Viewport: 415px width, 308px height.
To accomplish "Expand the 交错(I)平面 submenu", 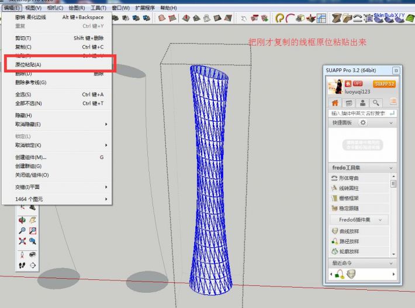I will [x=106, y=187].
